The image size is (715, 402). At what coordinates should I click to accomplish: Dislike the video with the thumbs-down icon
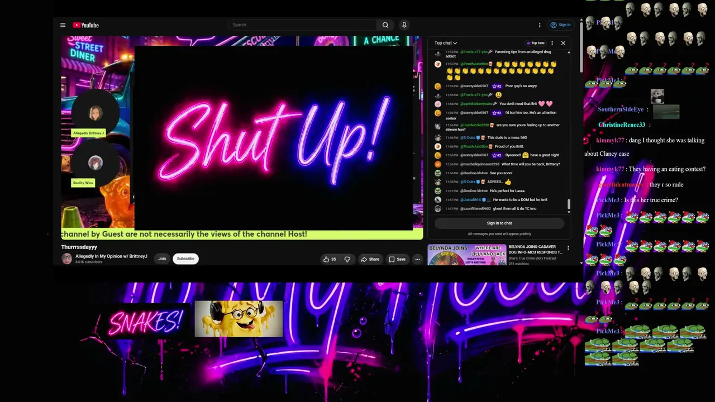pyautogui.click(x=347, y=259)
